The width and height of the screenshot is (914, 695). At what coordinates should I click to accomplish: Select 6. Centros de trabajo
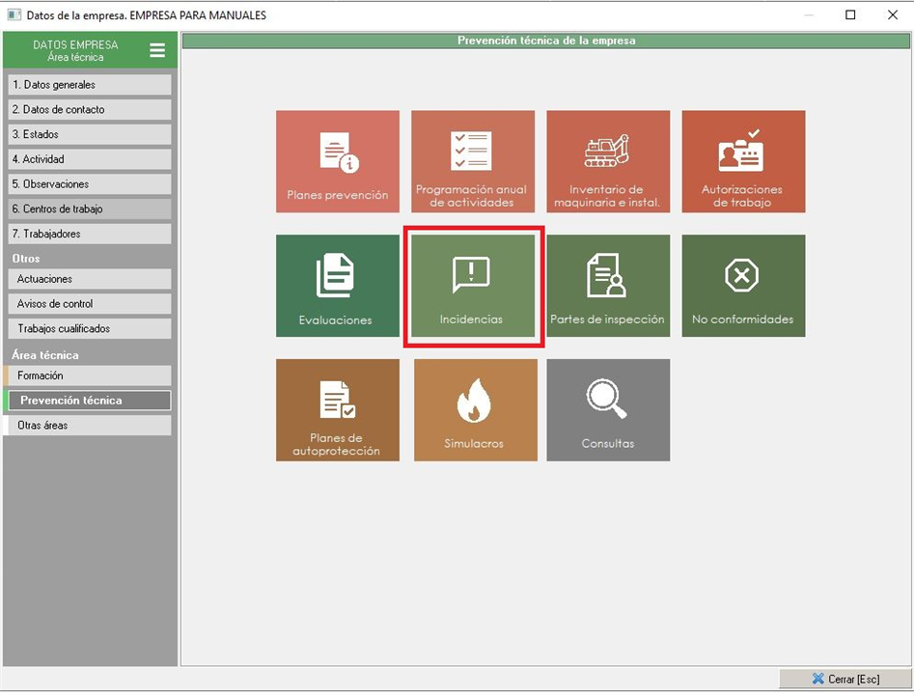(x=90, y=209)
